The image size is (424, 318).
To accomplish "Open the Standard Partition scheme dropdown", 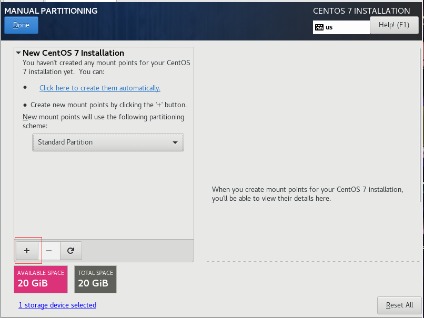I will pos(108,142).
